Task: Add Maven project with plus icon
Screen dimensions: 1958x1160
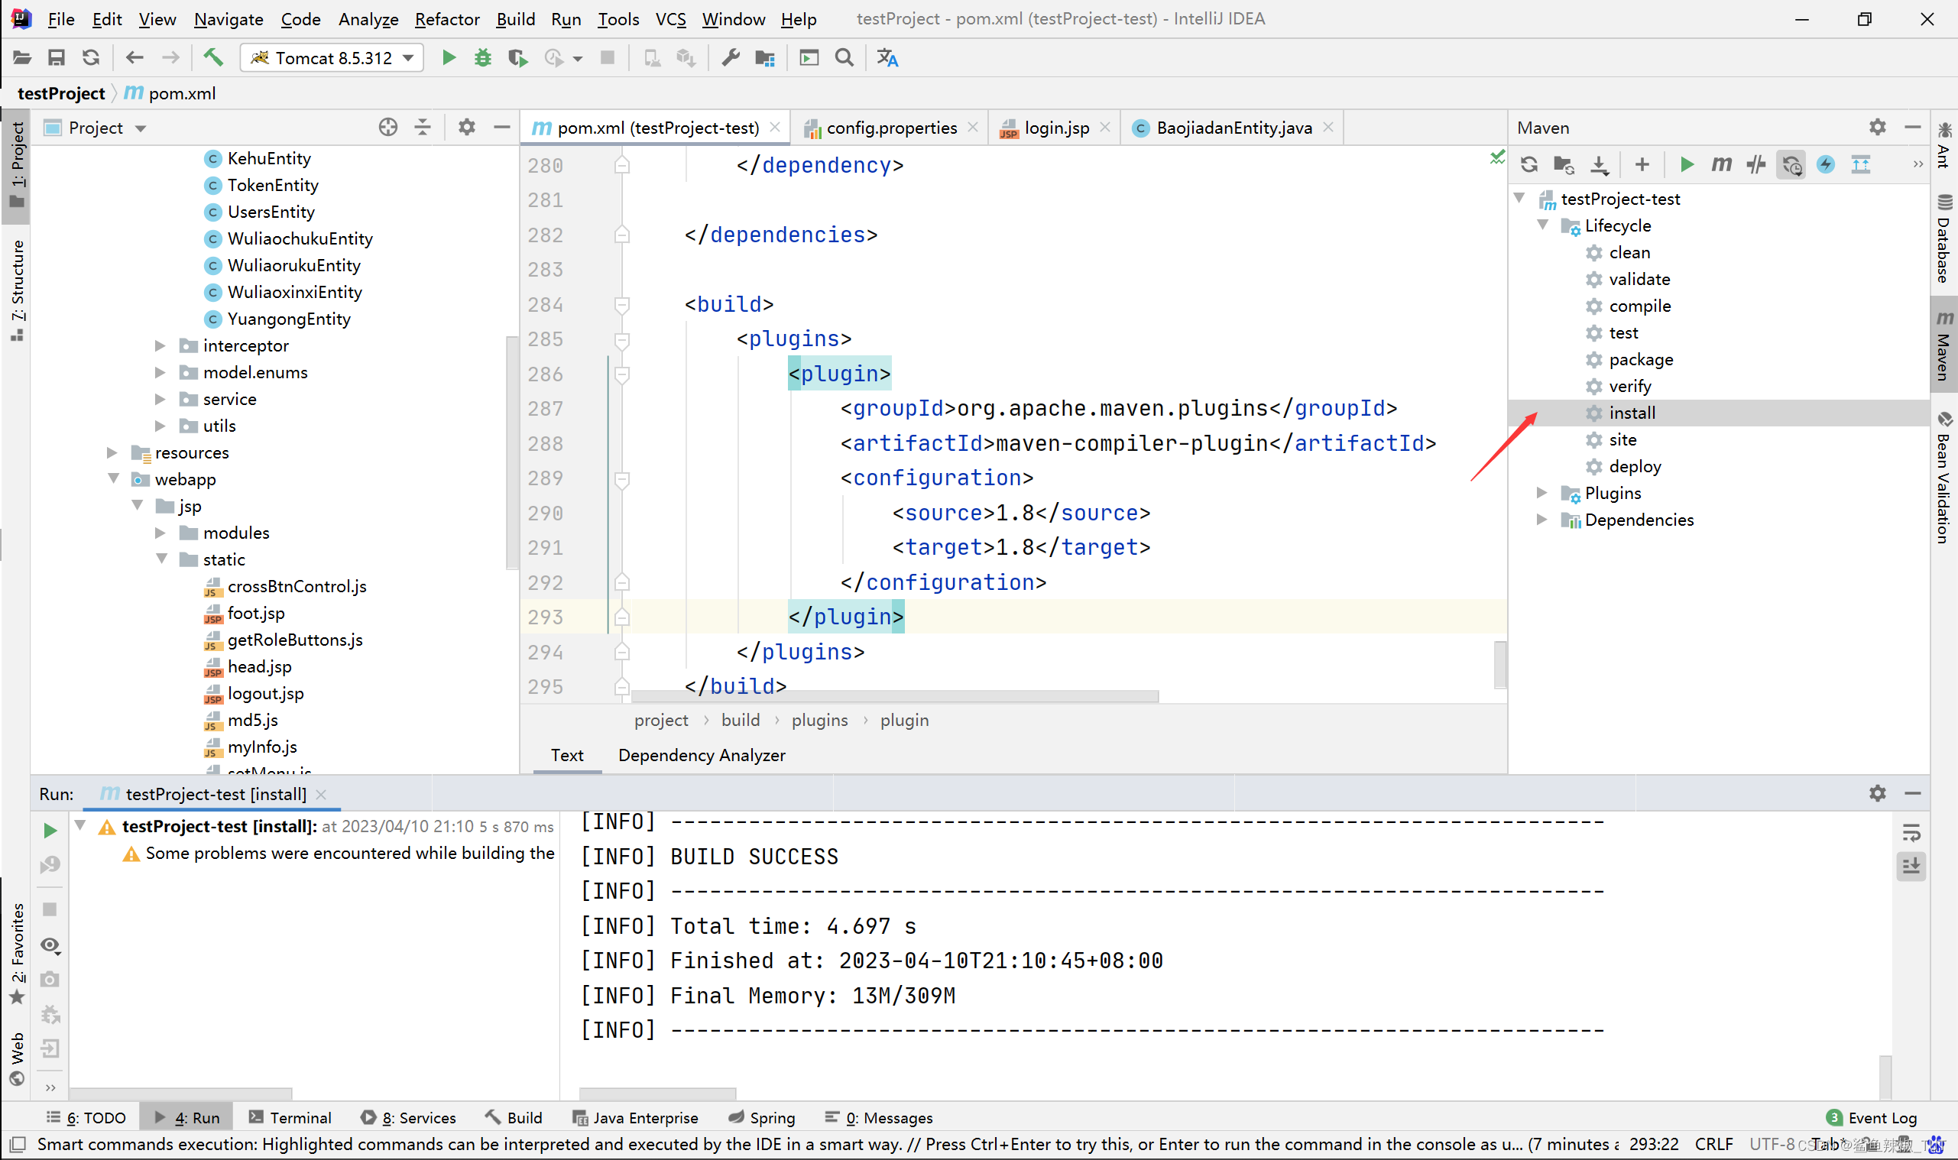Action: 1642,164
